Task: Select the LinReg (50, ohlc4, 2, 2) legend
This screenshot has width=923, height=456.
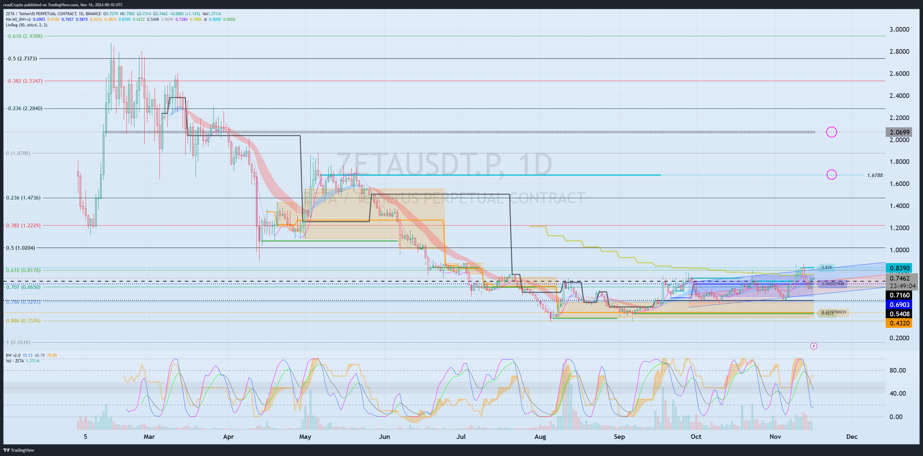Action: pyautogui.click(x=26, y=25)
